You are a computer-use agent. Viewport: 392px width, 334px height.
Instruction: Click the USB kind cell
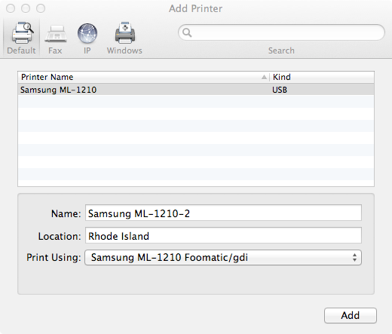click(280, 90)
